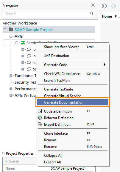Expand the Functional Tests node
Viewport: 120px width, 172px height.
pos(11,76)
